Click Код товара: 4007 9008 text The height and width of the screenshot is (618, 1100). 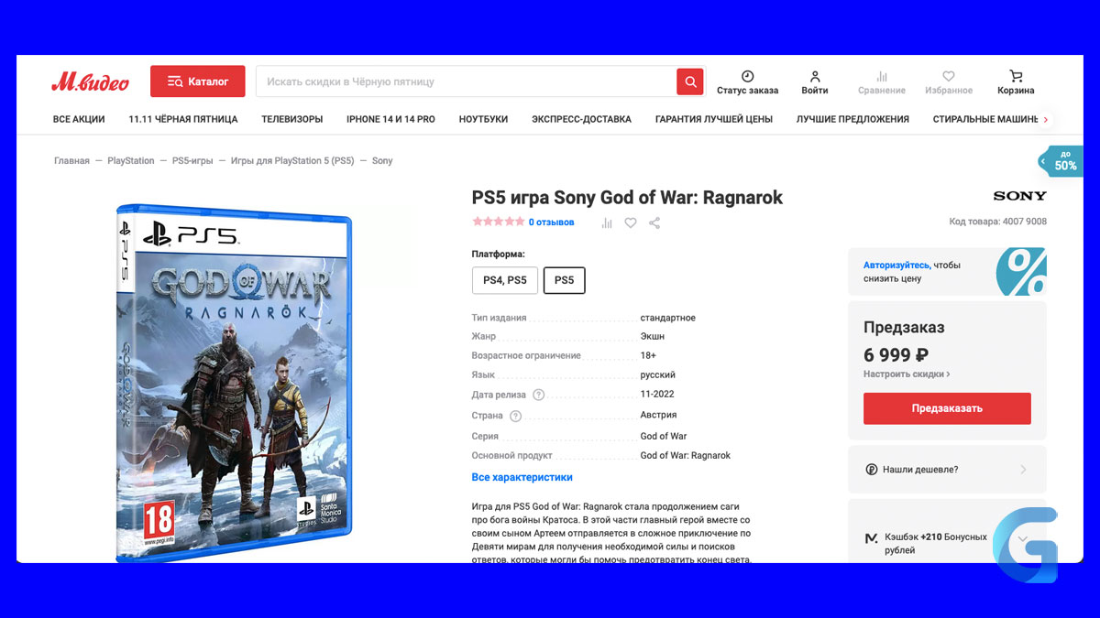coord(997,222)
